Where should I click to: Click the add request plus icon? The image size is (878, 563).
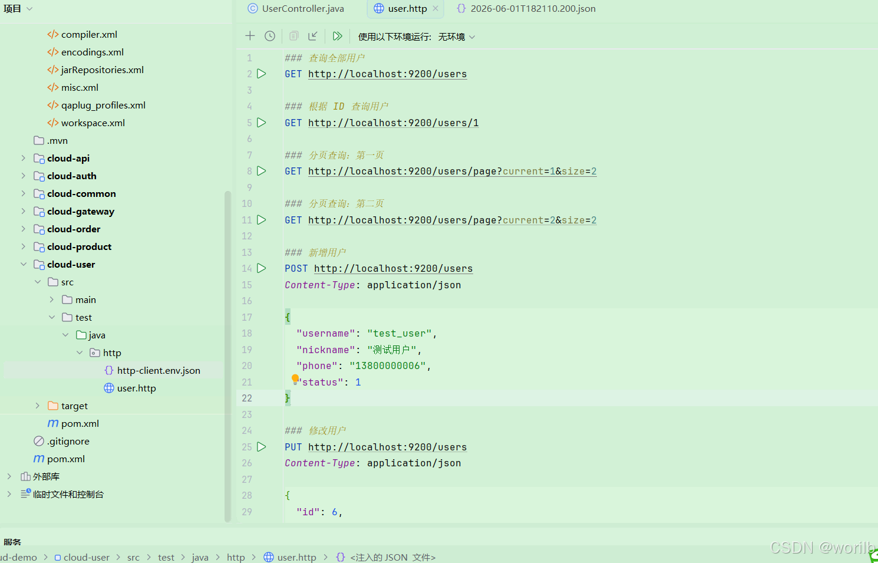pyautogui.click(x=250, y=36)
